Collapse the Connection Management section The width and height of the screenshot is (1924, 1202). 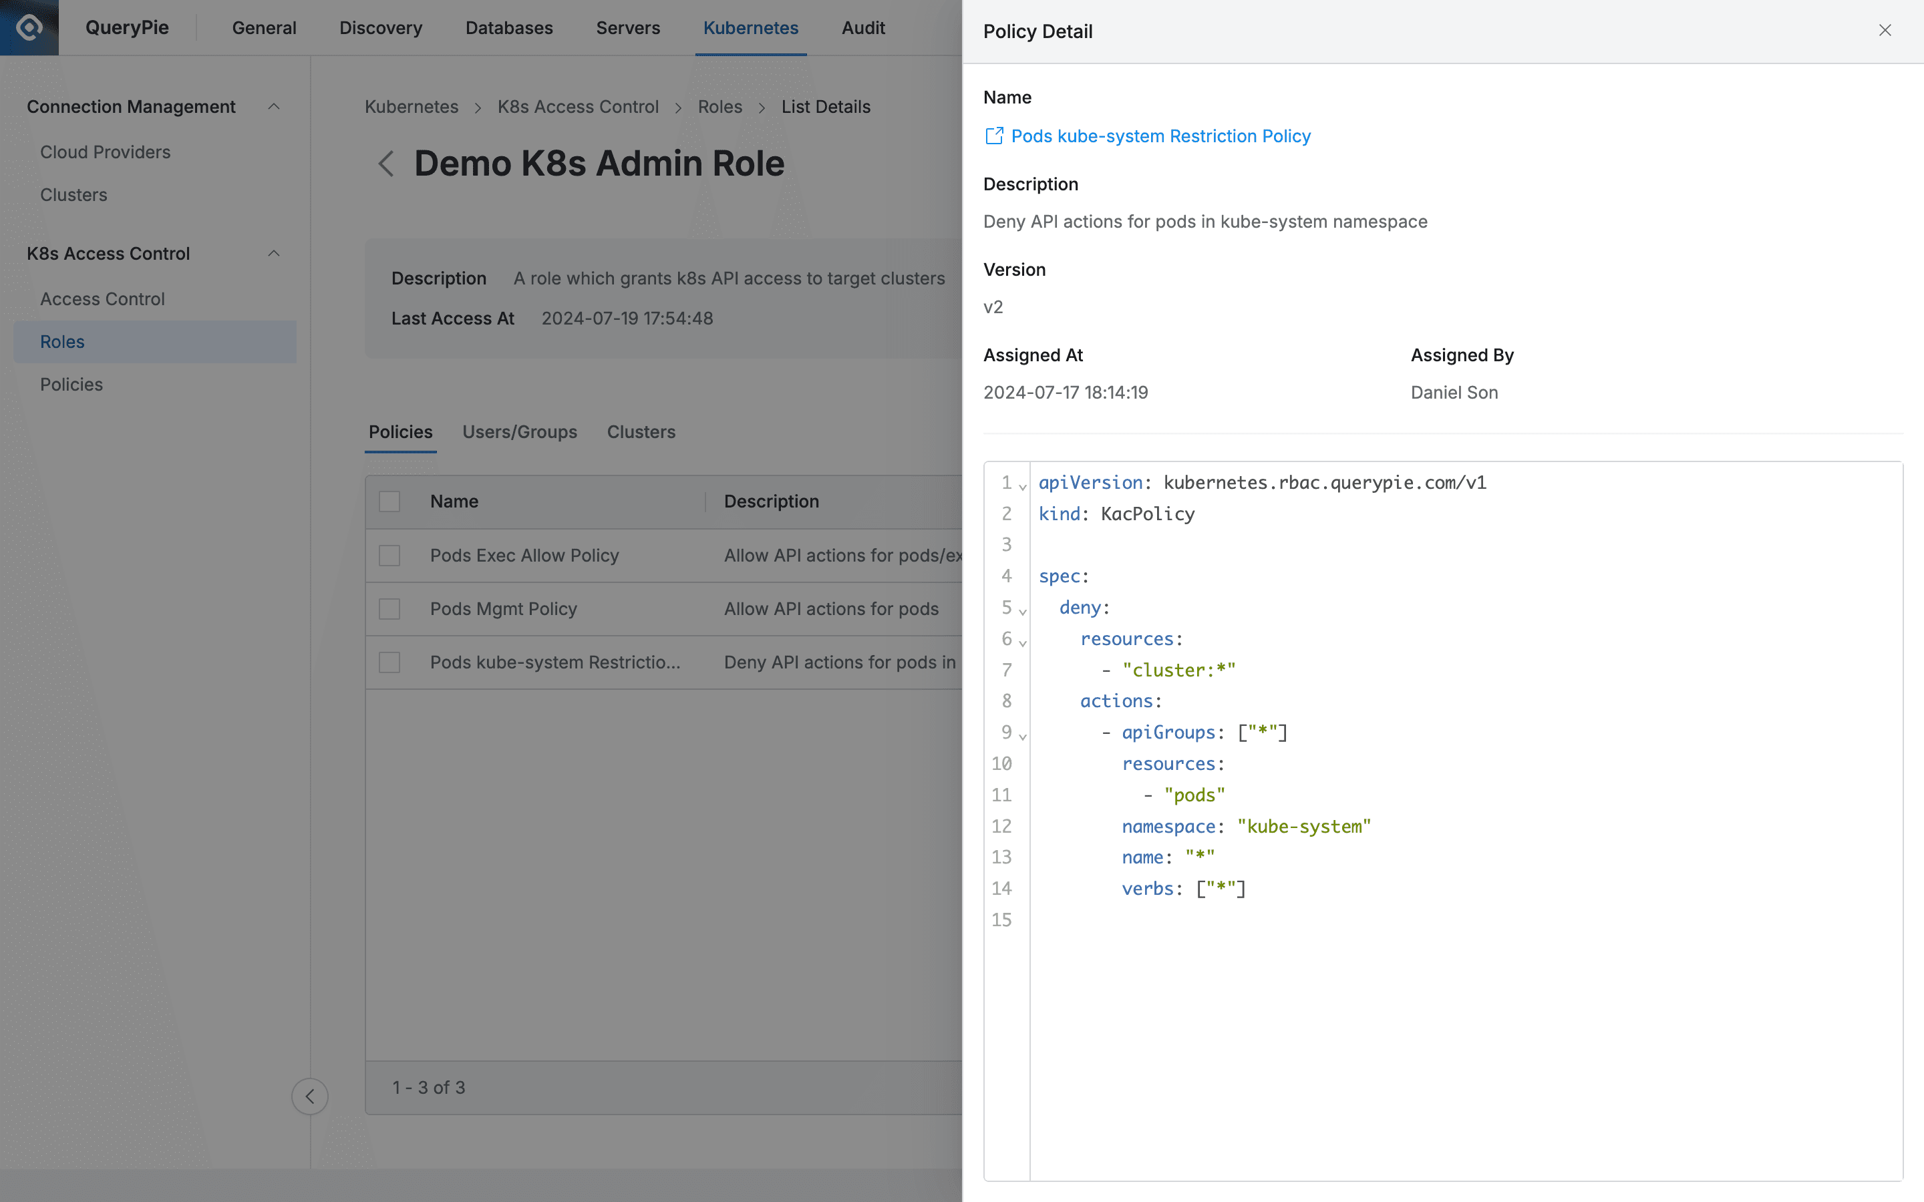(x=273, y=107)
